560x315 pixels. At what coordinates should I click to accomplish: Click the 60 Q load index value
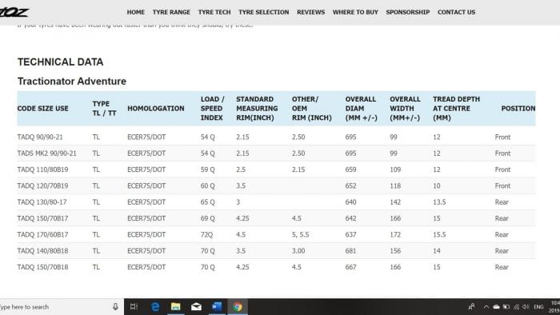tap(207, 185)
